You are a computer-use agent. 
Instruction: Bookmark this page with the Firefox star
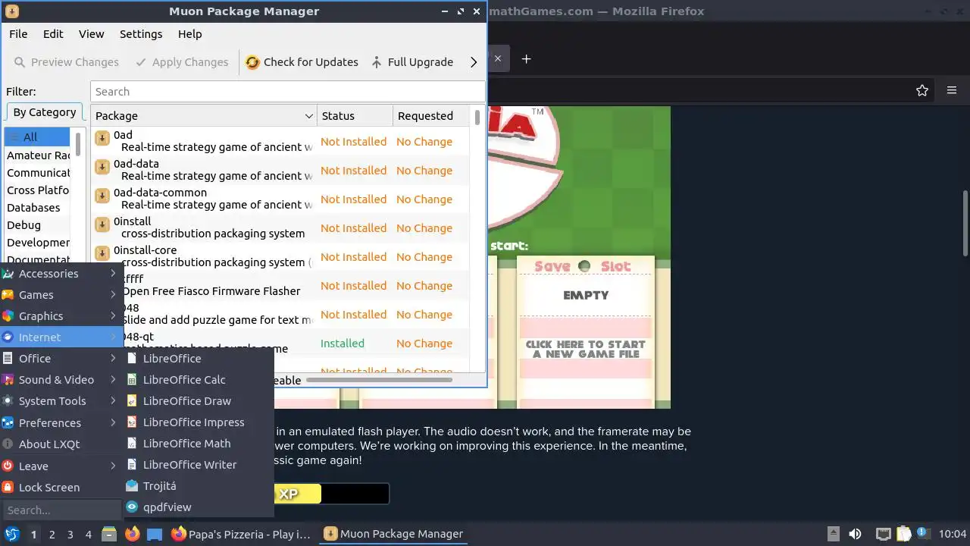click(x=922, y=90)
